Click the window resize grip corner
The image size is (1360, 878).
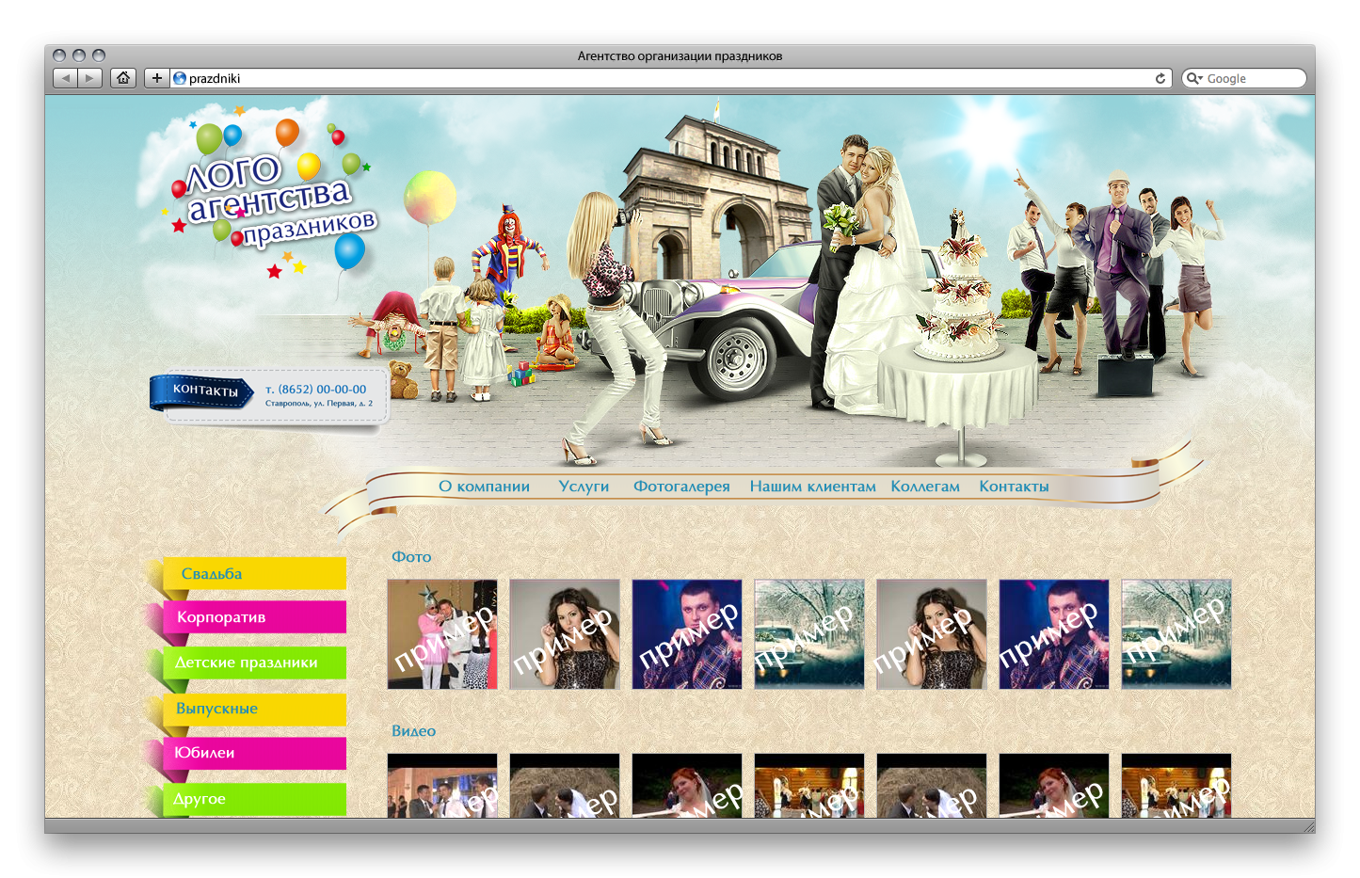click(1308, 826)
